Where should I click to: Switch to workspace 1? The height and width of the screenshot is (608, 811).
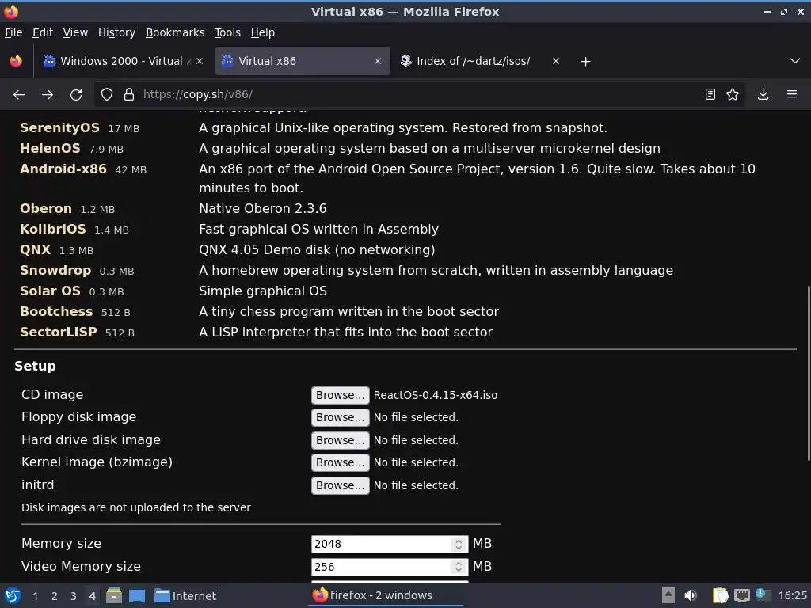point(35,596)
